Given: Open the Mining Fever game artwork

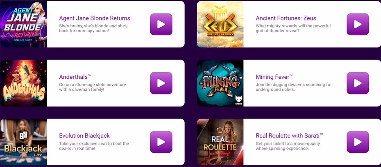Looking at the screenshot, I should 220,83.
